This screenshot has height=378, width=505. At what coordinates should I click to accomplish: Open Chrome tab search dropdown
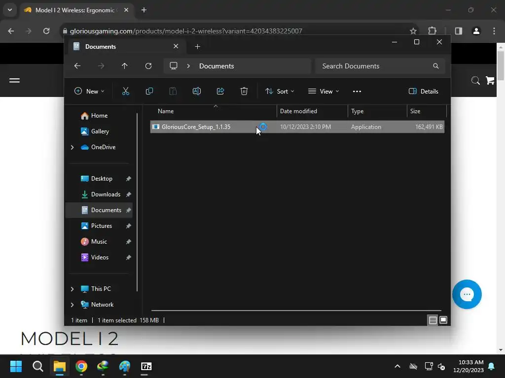click(x=10, y=10)
